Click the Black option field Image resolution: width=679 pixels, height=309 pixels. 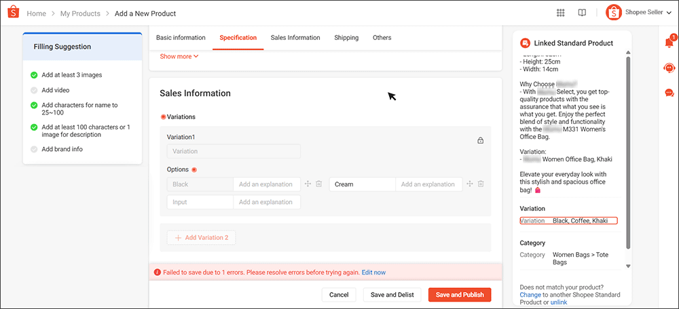click(x=200, y=184)
